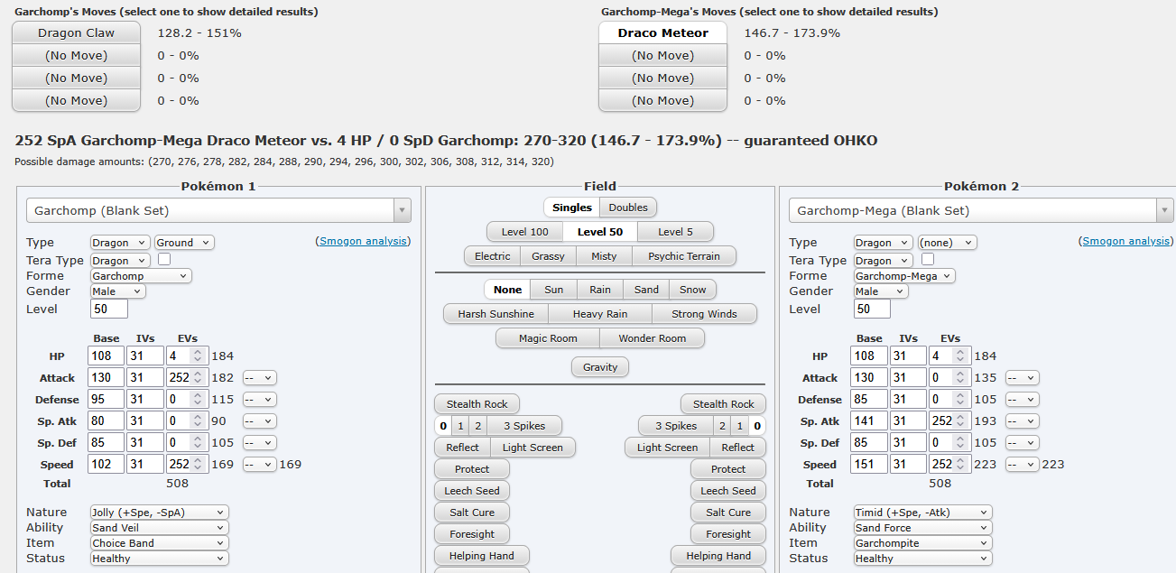Select Level 50 in Field panel
1176x573 pixels.
[x=600, y=232]
